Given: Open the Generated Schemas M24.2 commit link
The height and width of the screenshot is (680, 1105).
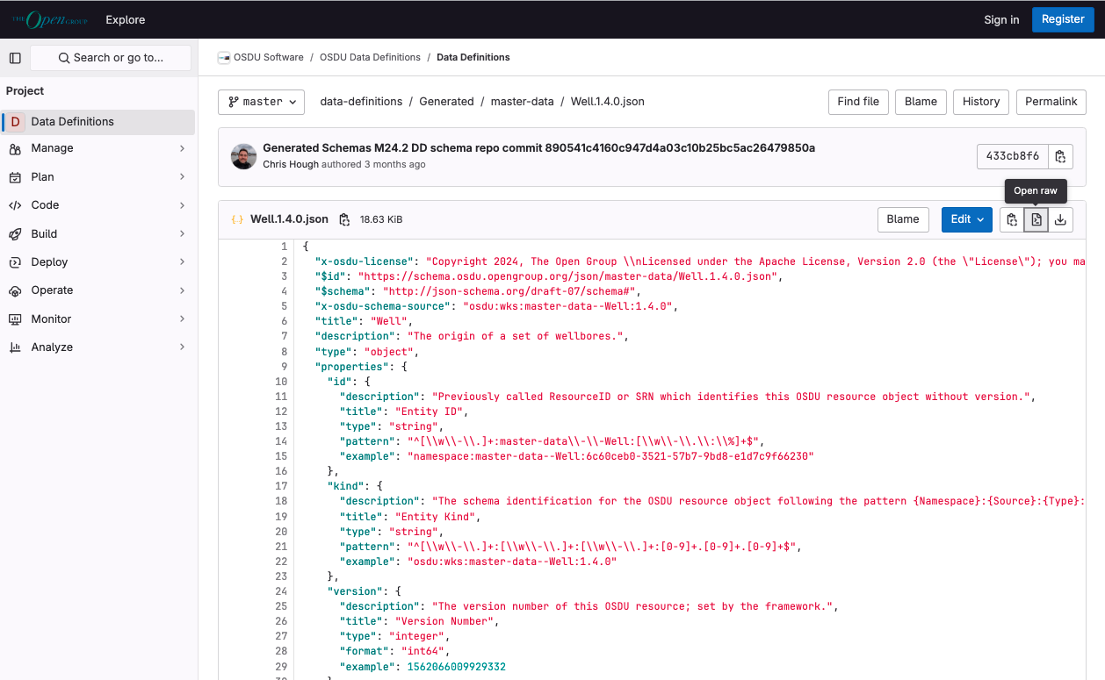Looking at the screenshot, I should (x=538, y=148).
